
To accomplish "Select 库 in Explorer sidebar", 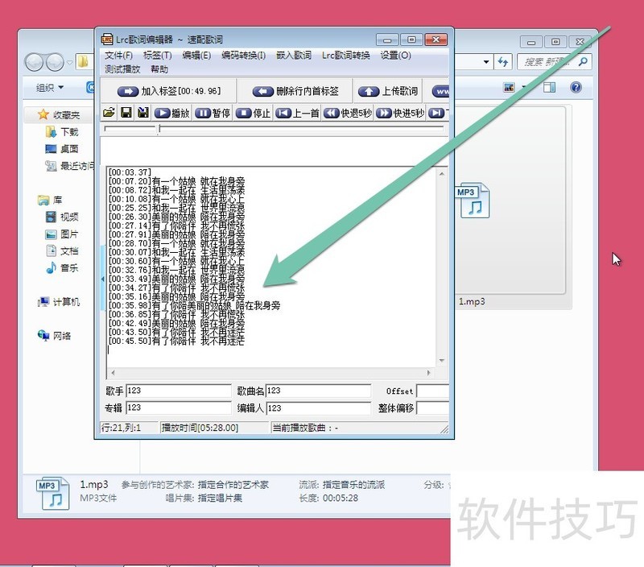I will click(50, 200).
